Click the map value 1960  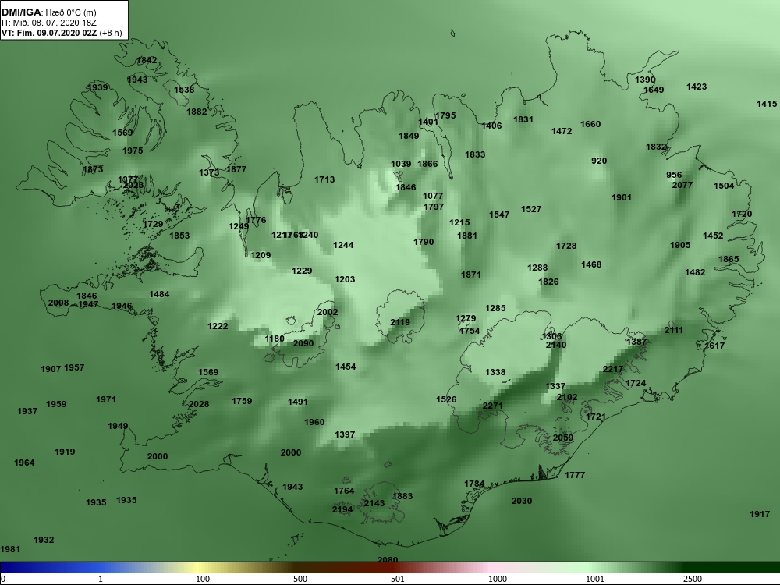(314, 422)
